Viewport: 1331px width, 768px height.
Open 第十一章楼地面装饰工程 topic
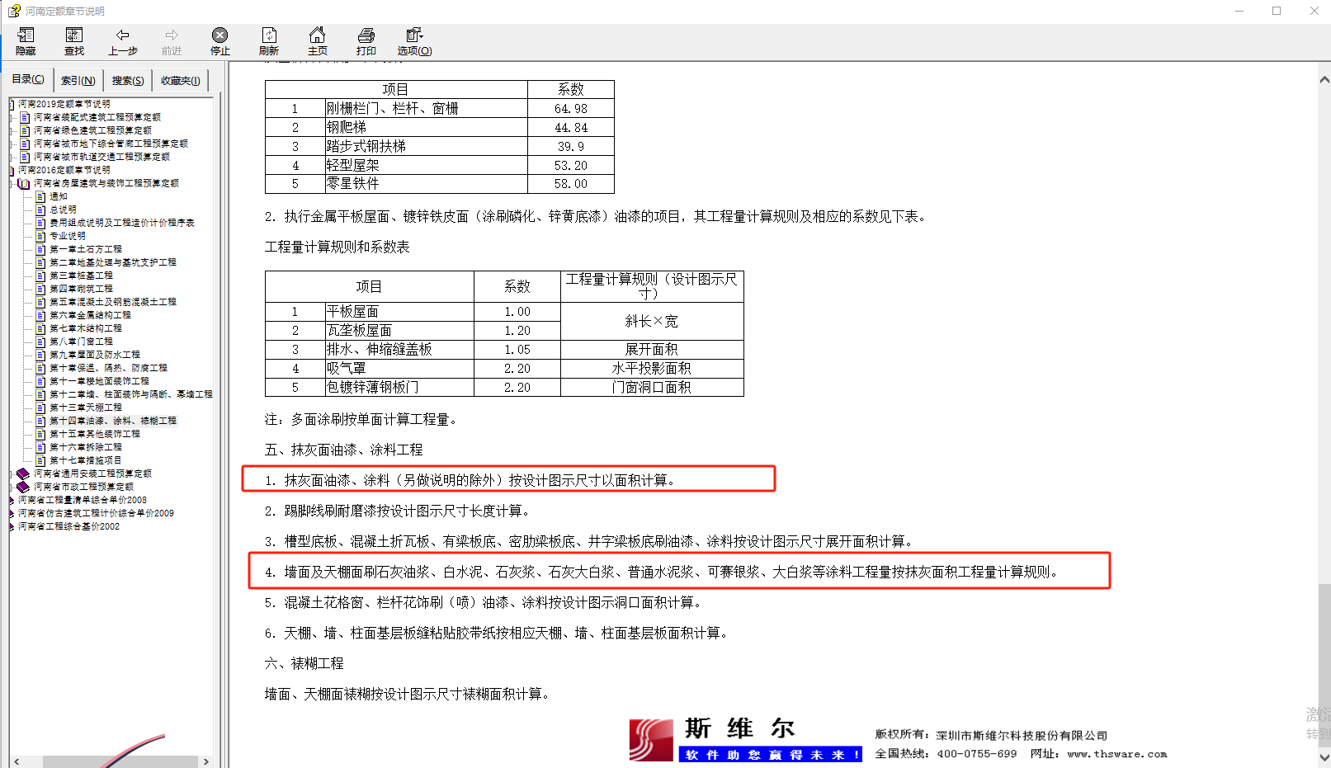click(99, 381)
